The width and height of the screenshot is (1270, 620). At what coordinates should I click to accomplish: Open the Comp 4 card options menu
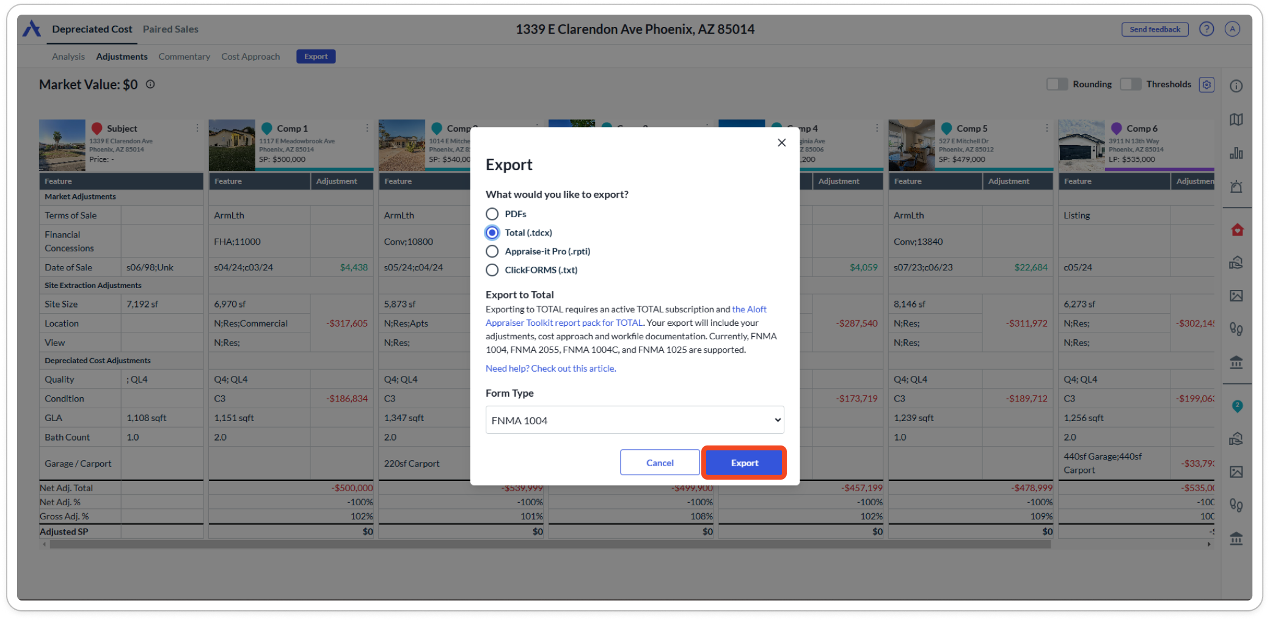(x=876, y=128)
